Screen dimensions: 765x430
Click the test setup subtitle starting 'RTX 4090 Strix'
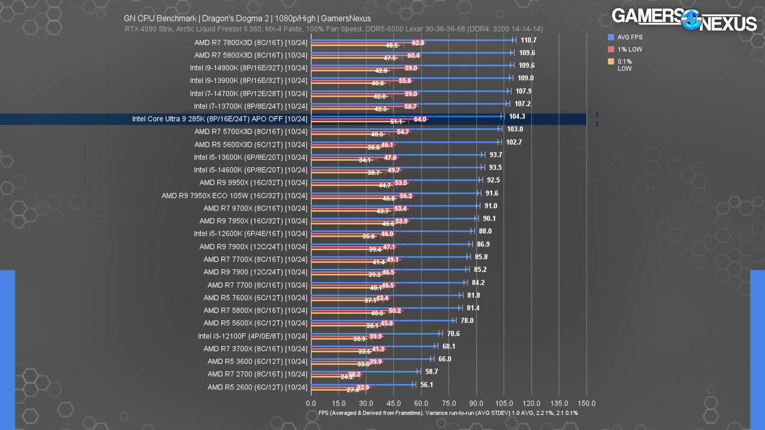tap(333, 29)
